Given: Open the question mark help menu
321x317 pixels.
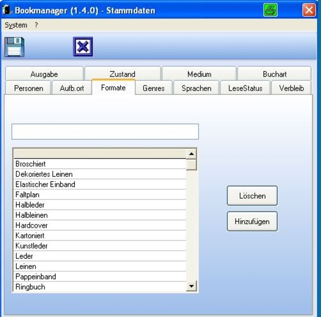Looking at the screenshot, I should click(36, 25).
